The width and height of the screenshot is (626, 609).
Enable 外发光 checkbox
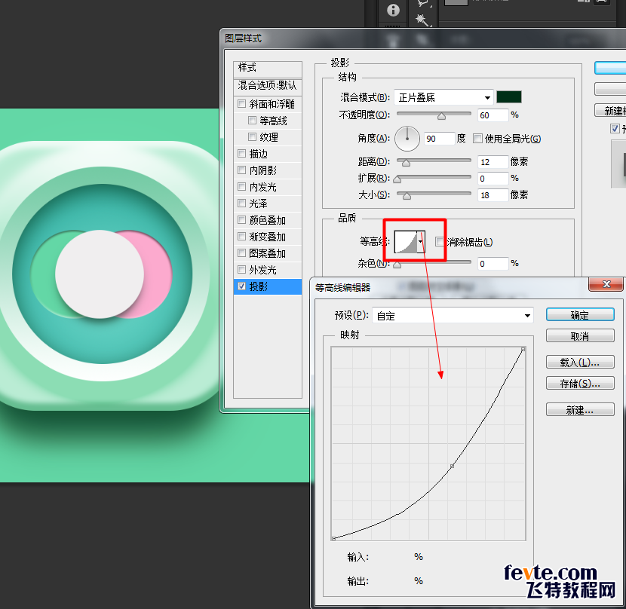[241, 269]
